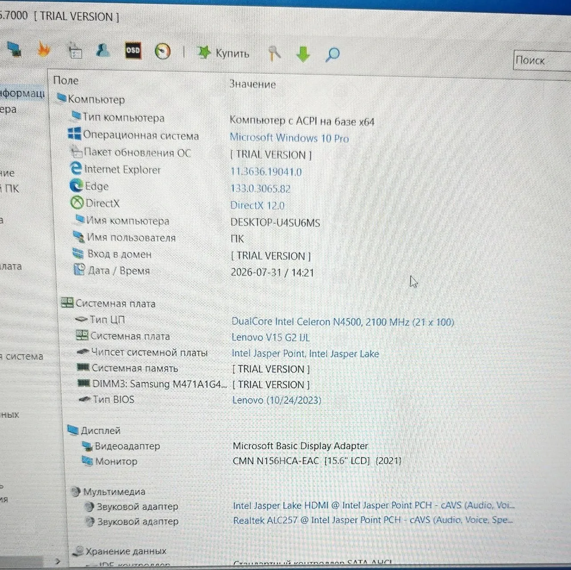Click the clock icon beside Дата / Время
Image resolution: width=571 pixels, height=570 pixels.
pos(79,270)
